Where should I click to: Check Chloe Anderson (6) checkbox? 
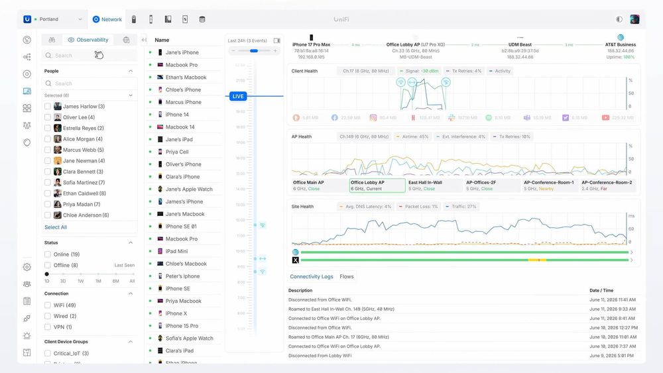pyautogui.click(x=47, y=215)
